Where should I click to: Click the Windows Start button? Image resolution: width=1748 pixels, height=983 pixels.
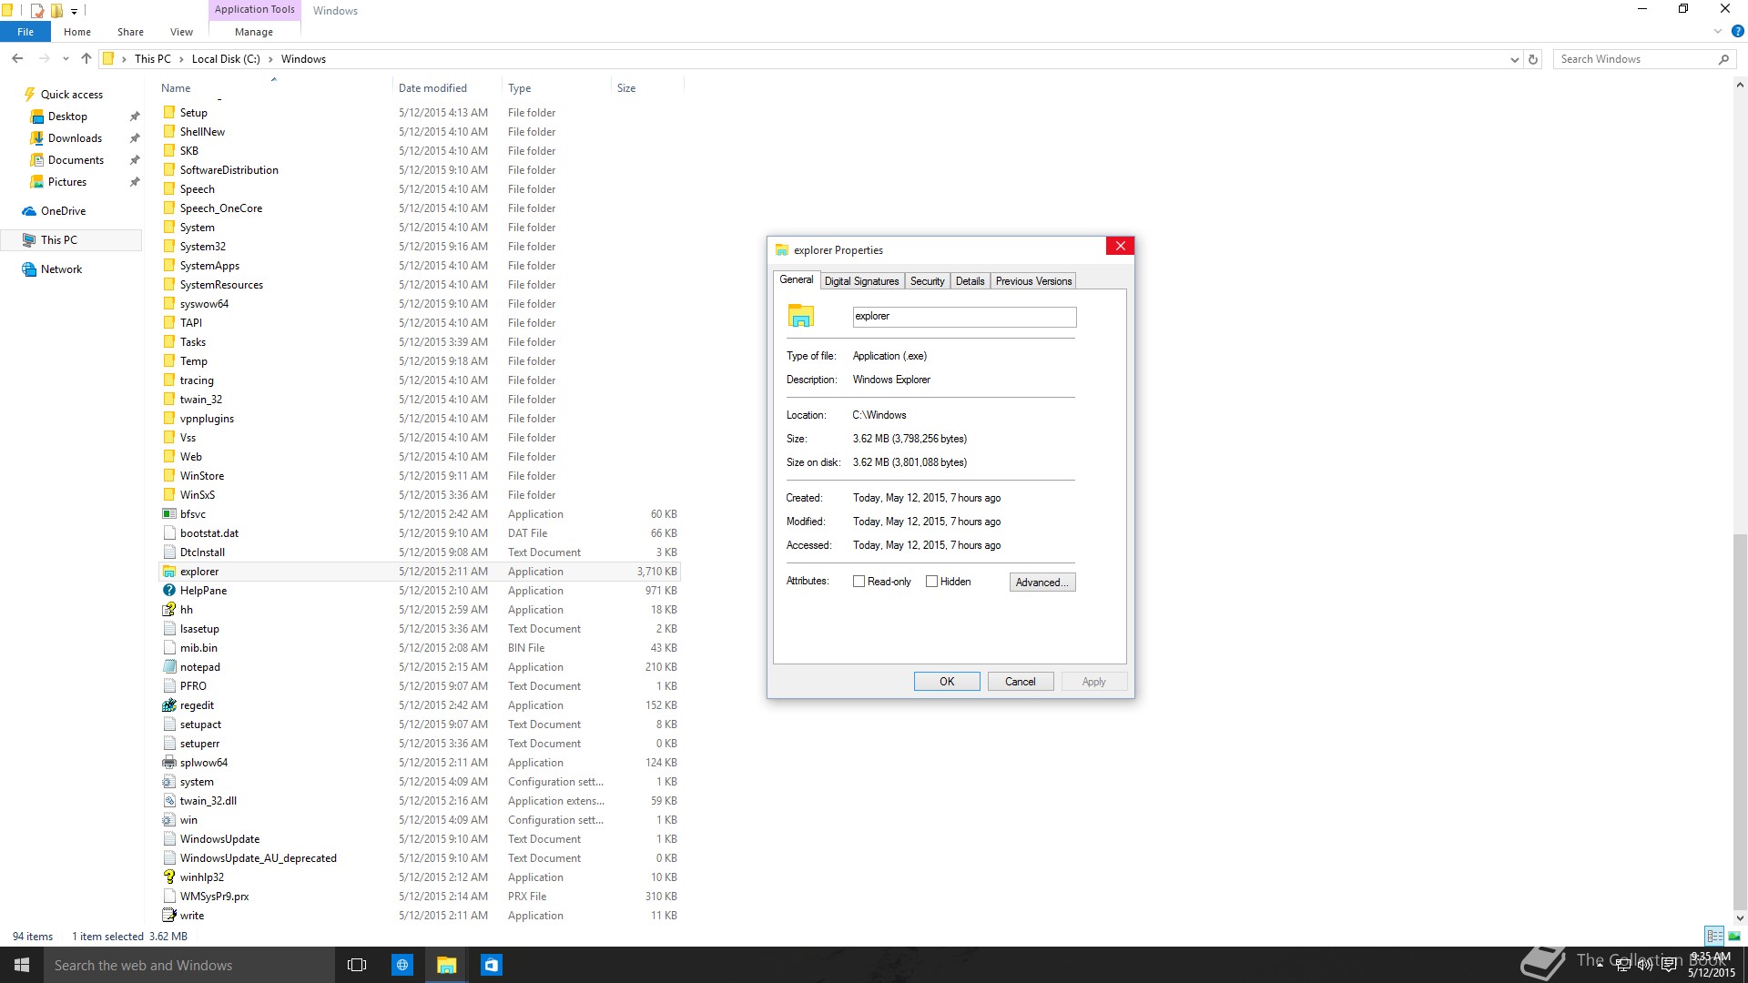(22, 965)
